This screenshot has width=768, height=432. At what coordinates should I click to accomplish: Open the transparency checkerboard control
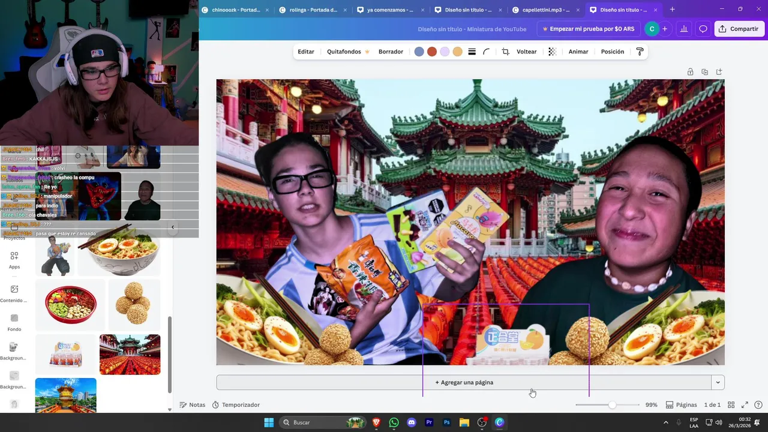pos(553,52)
